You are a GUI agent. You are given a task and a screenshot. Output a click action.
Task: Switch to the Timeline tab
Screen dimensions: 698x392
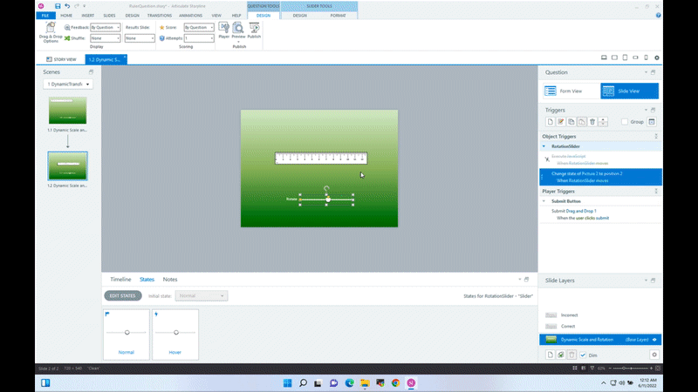120,280
